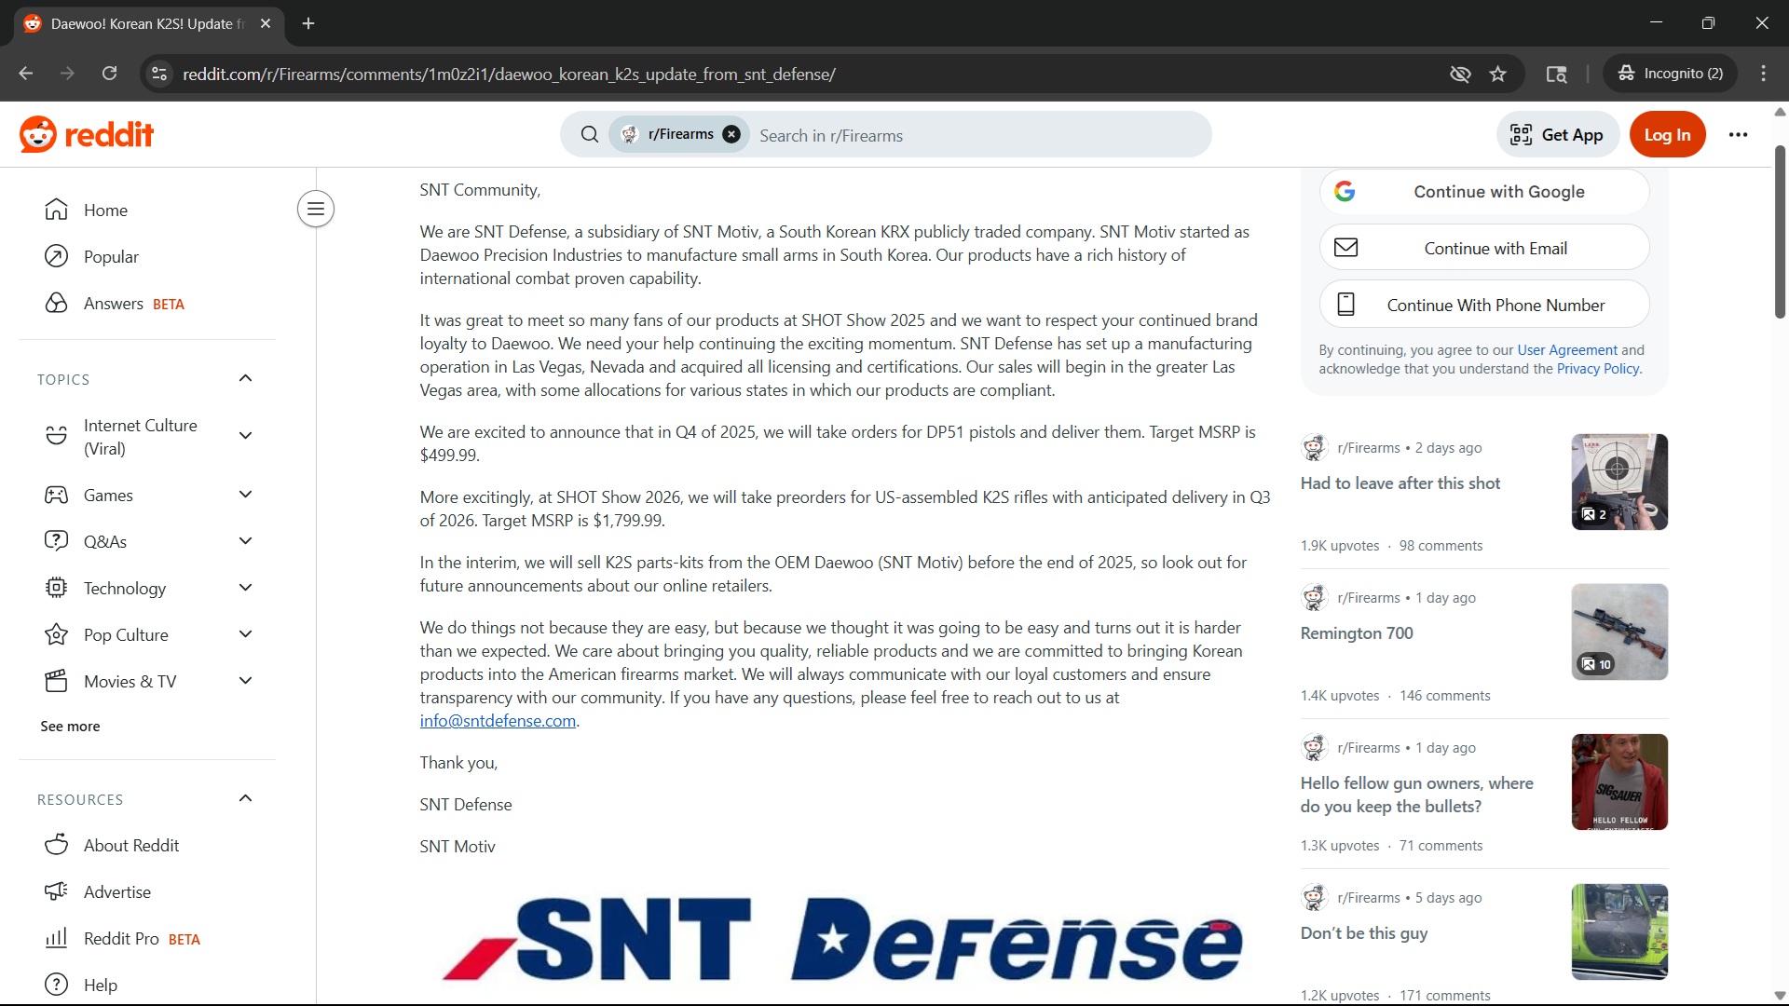Open the Remington 700 rifle thumbnail

(x=1619, y=632)
